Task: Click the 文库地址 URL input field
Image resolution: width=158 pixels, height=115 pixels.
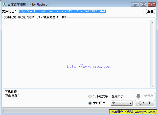Action: [x=81, y=11]
